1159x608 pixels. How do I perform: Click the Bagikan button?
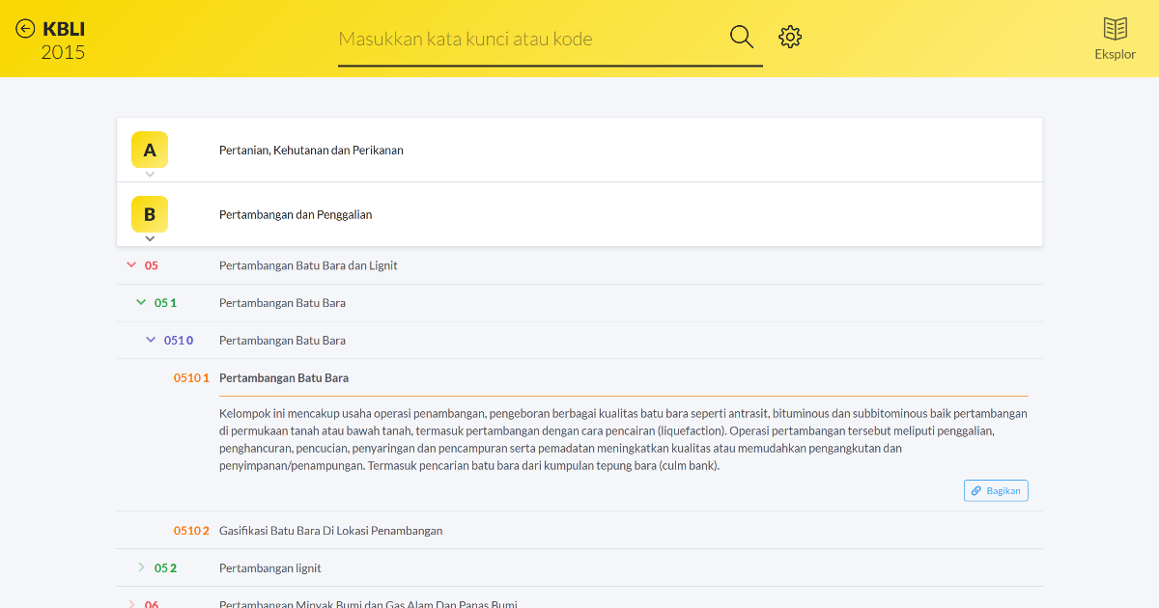click(996, 490)
